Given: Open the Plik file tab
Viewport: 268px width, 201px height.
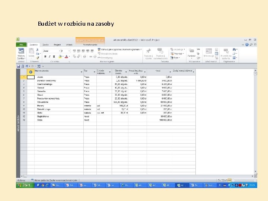Looking at the screenshot, I should tap(21, 45).
